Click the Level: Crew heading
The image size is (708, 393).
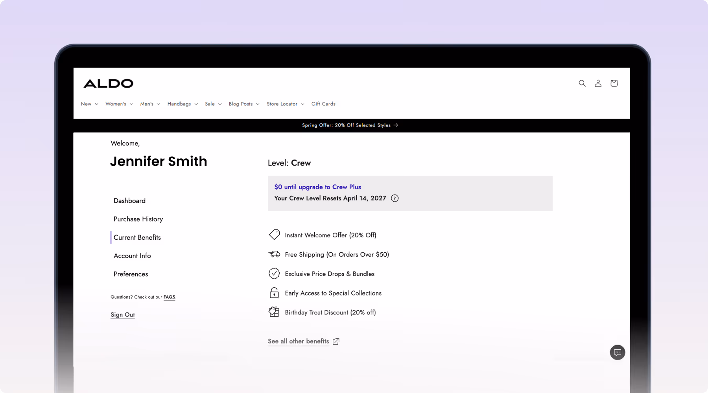(x=289, y=163)
